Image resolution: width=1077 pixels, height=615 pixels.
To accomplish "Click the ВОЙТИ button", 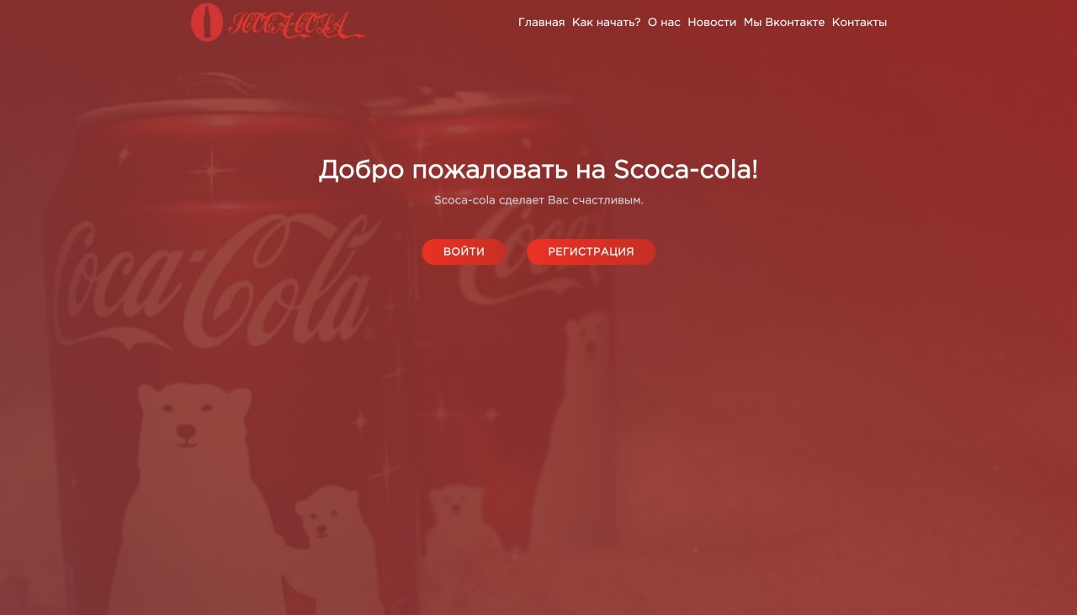I will [464, 252].
